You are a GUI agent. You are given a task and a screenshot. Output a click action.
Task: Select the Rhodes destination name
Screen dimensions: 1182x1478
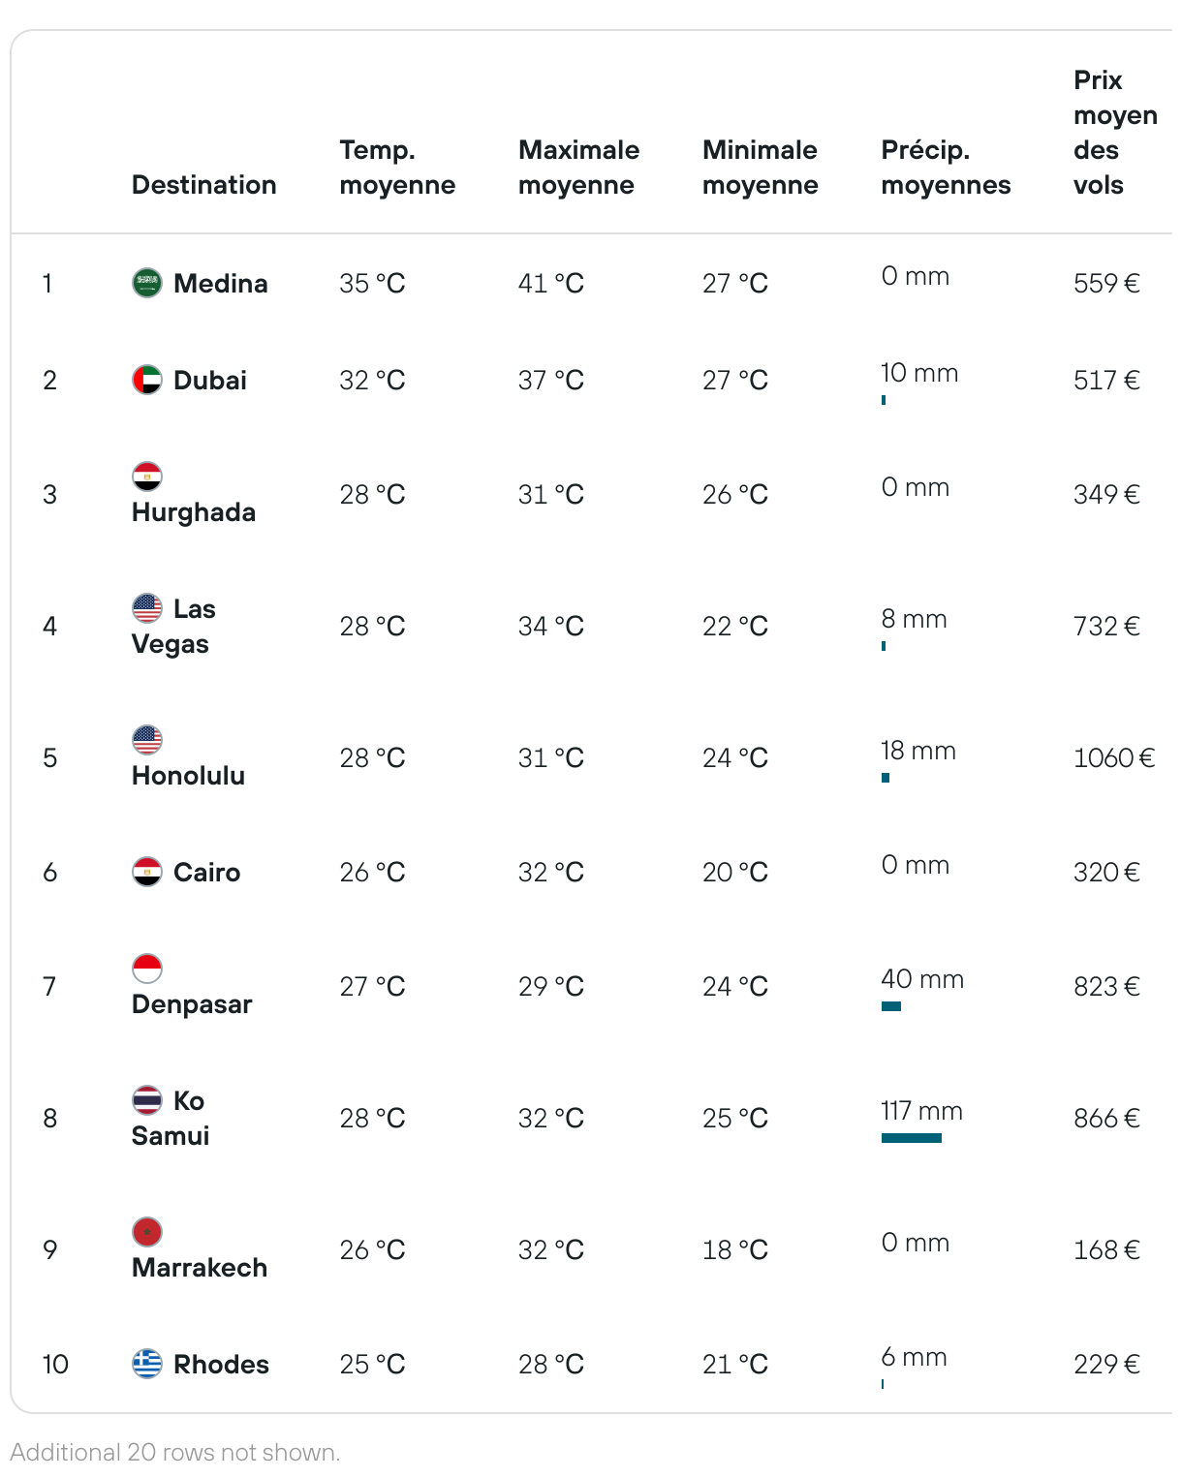coord(221,1365)
